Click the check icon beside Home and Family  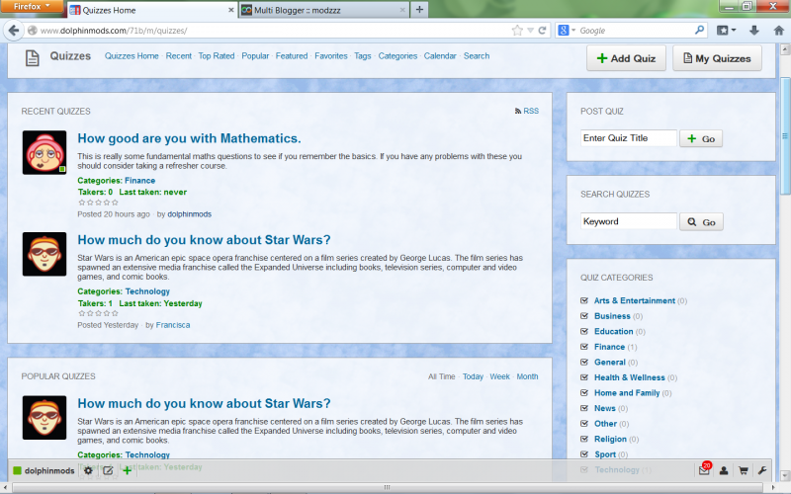click(x=584, y=392)
